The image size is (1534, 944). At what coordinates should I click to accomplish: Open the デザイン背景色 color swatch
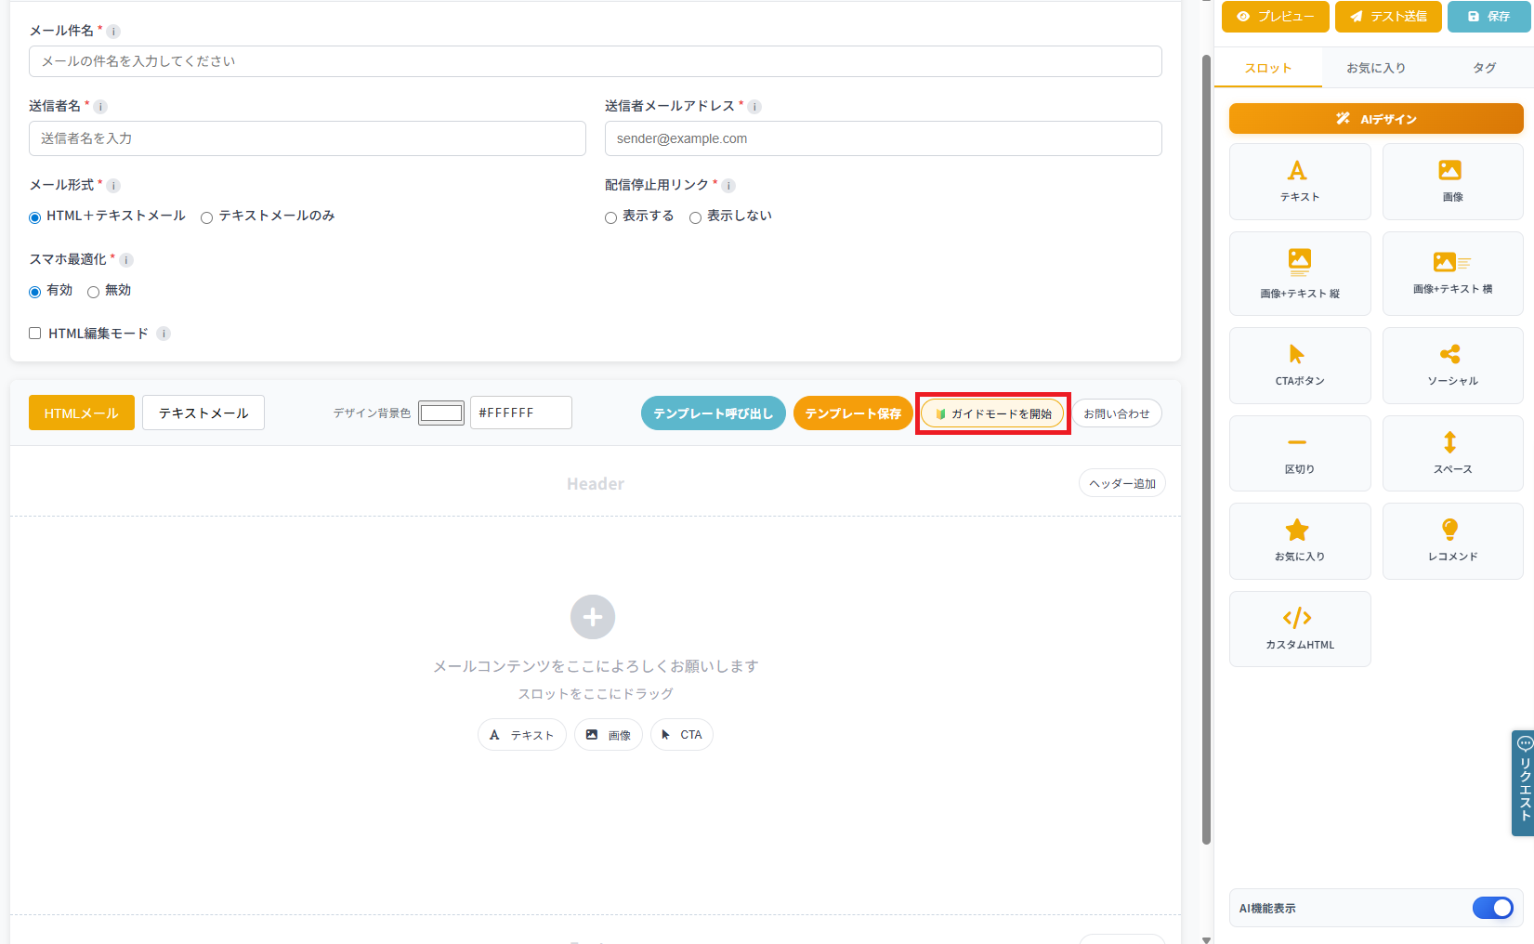(x=440, y=412)
